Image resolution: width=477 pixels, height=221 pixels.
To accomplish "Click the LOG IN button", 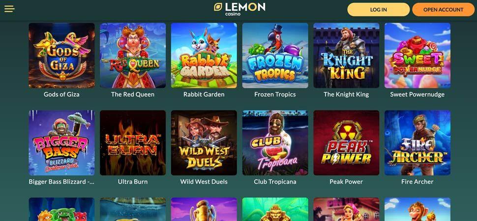I will [x=379, y=9].
